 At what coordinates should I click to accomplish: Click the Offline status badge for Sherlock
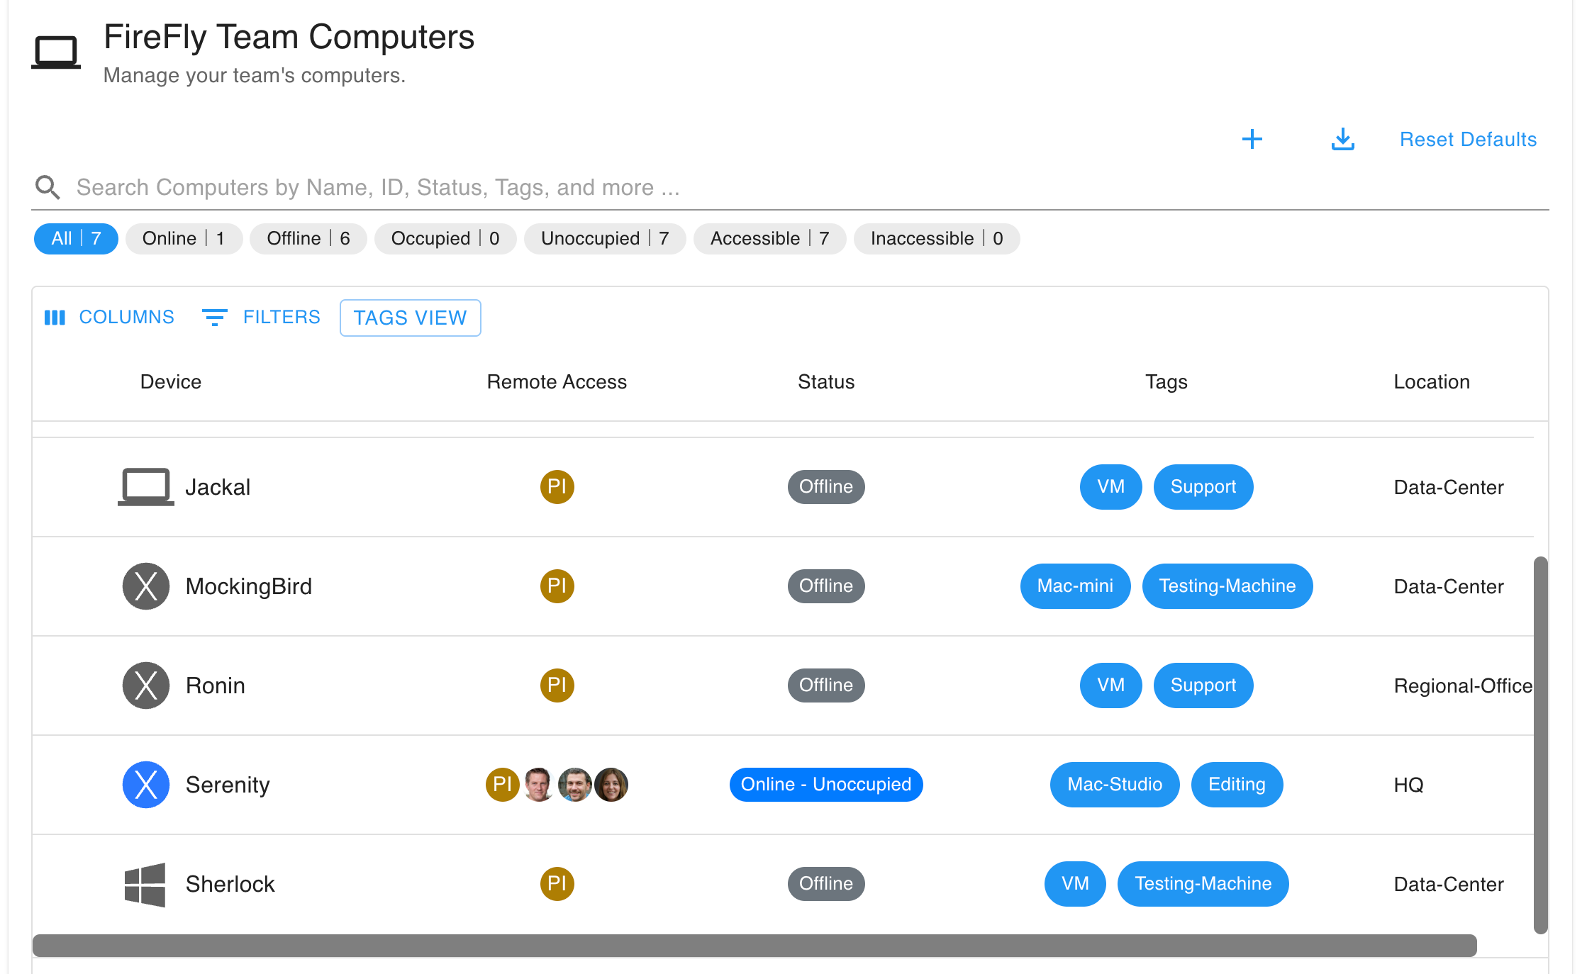826,884
